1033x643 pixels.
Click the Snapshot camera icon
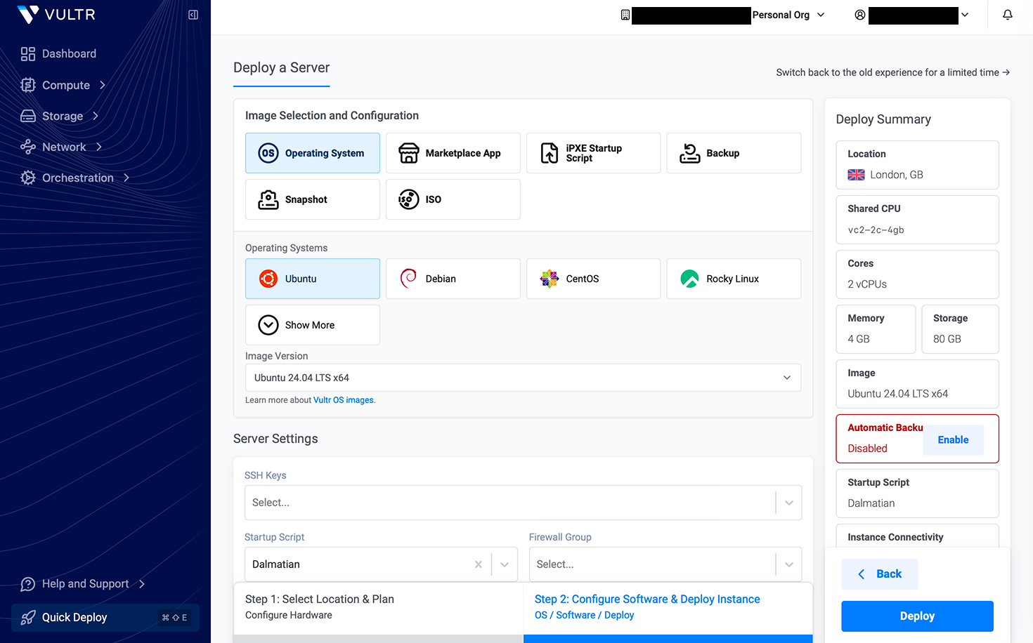tap(268, 199)
